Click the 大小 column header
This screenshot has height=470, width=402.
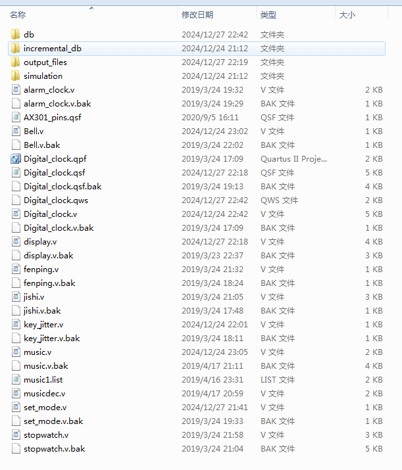[x=347, y=14]
